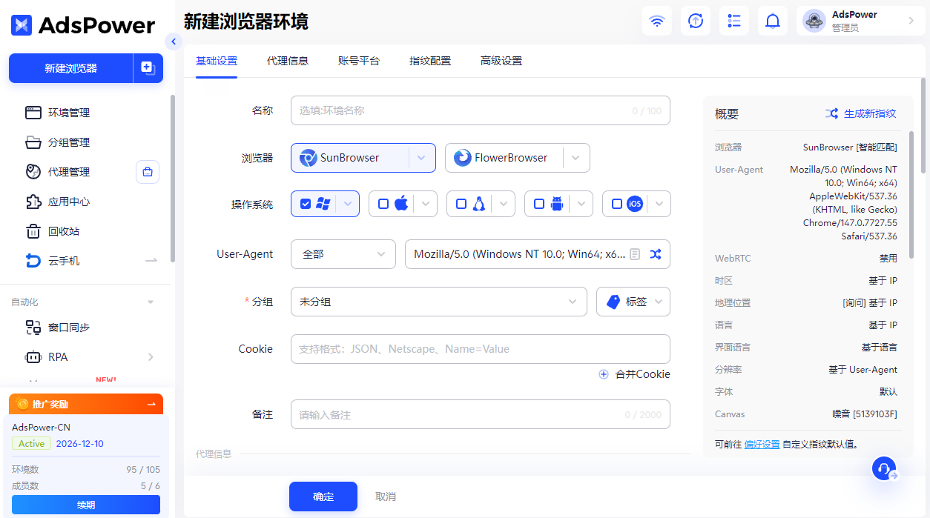Image resolution: width=930 pixels, height=518 pixels.
Task: Click the 合并Cookie plus icon
Action: coord(604,374)
